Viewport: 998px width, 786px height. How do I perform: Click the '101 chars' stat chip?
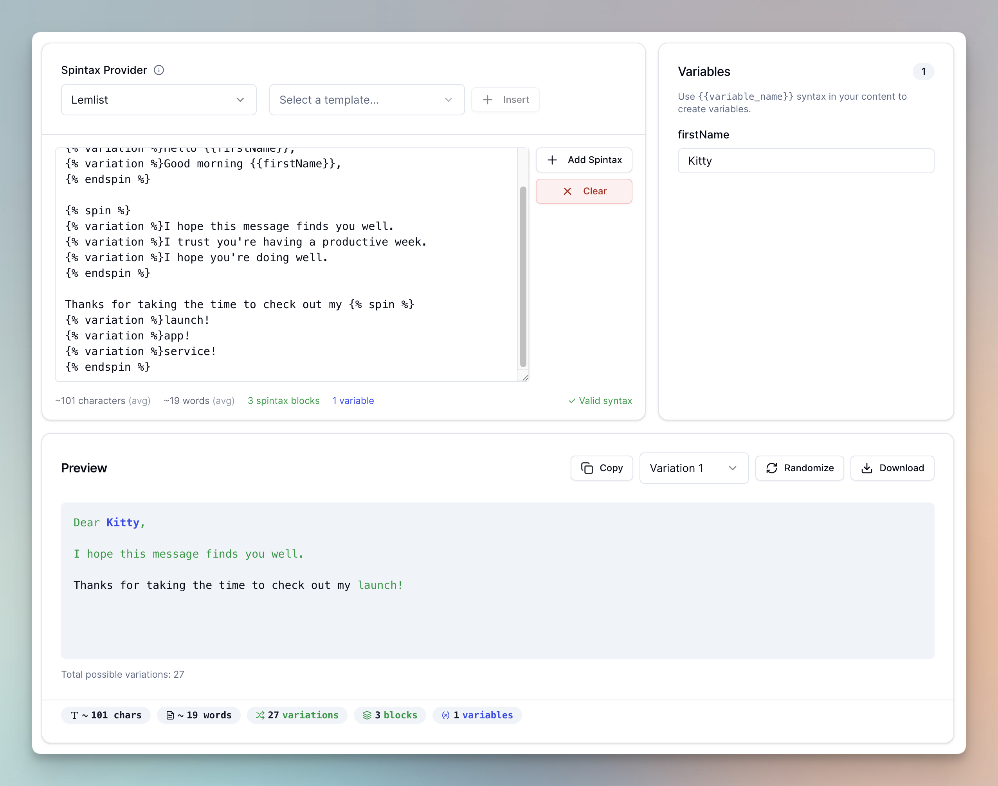tap(106, 715)
